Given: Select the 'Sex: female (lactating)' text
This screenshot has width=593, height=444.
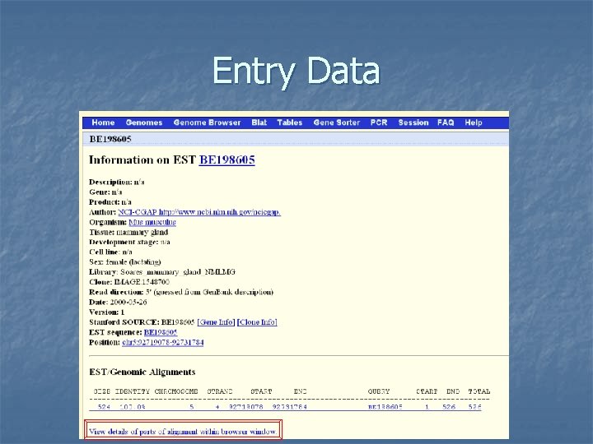Looking at the screenshot, I should click(x=125, y=262).
